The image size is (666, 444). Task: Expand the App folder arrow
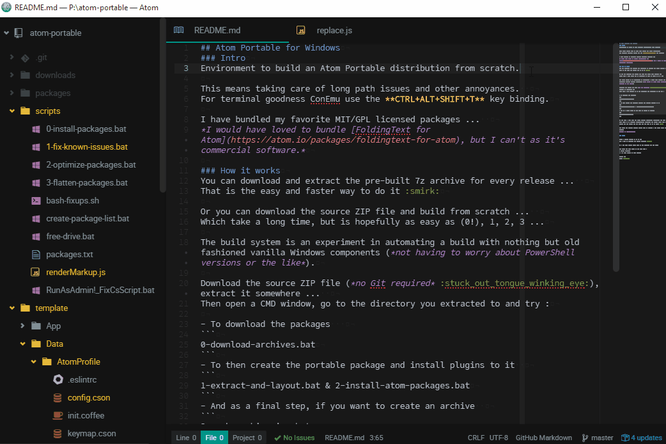coord(22,326)
